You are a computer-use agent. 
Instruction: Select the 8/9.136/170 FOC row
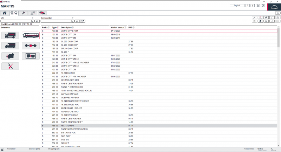(x=159, y=133)
